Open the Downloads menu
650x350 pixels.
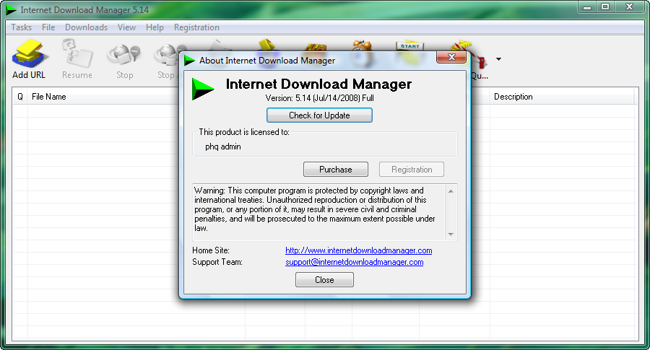tap(86, 27)
